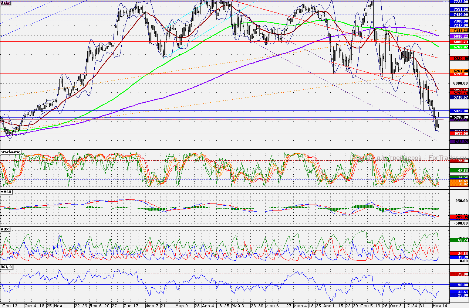Viewport: 469px width, 308px height.
Task: Click the 7723.00 top price label
Action: [459, 2]
